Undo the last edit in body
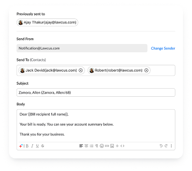Viewport: 192px width, 171px height. point(161,146)
